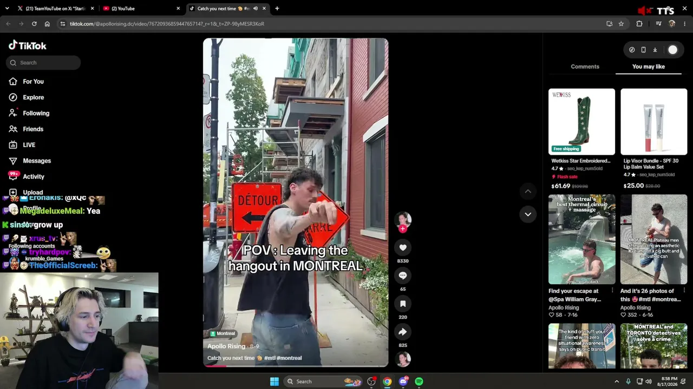Go to the next video with down arrow
The height and width of the screenshot is (389, 693).
[528, 214]
